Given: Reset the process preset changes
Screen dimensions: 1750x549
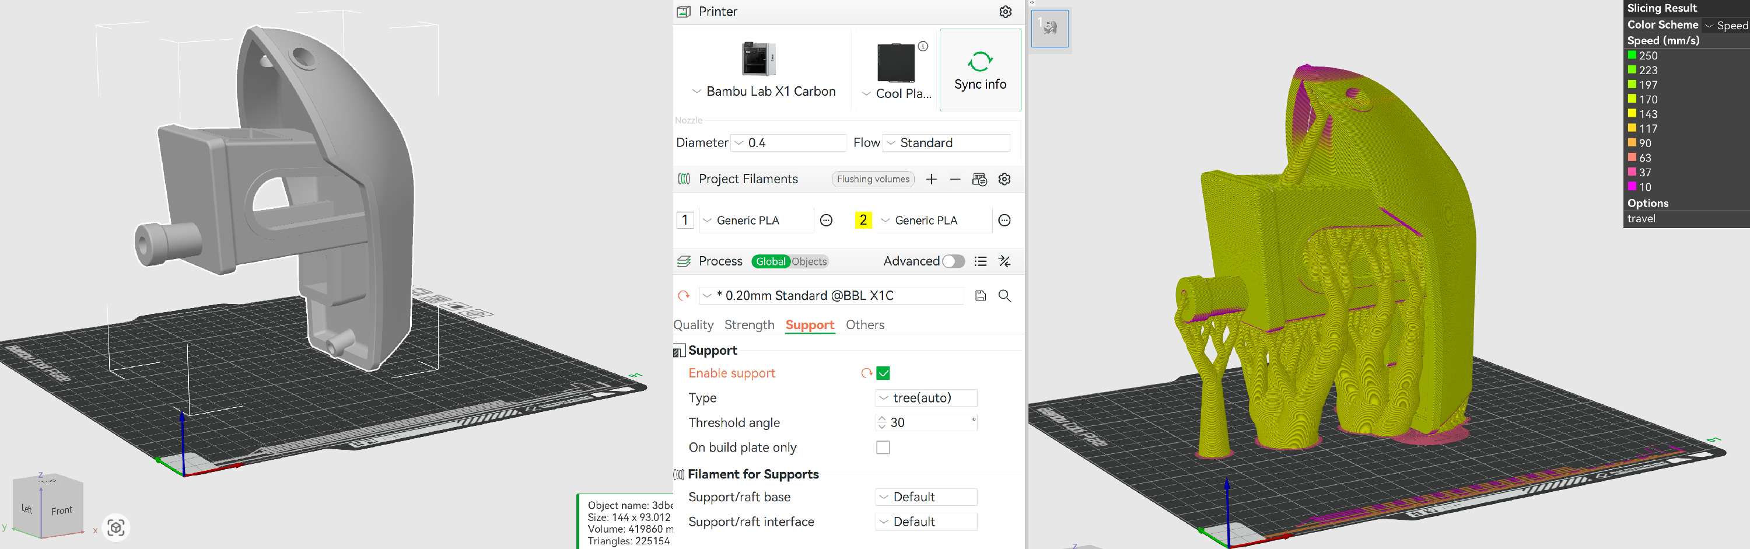Looking at the screenshot, I should coord(684,296).
